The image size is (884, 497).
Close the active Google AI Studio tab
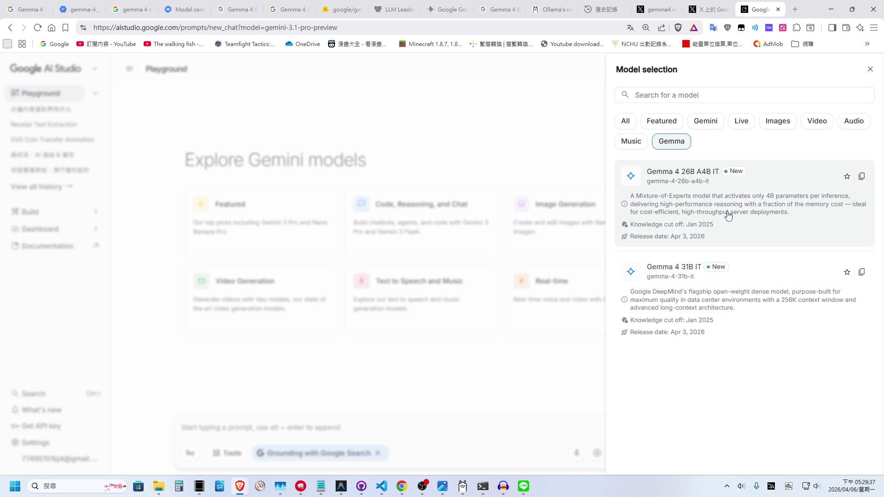point(778,9)
